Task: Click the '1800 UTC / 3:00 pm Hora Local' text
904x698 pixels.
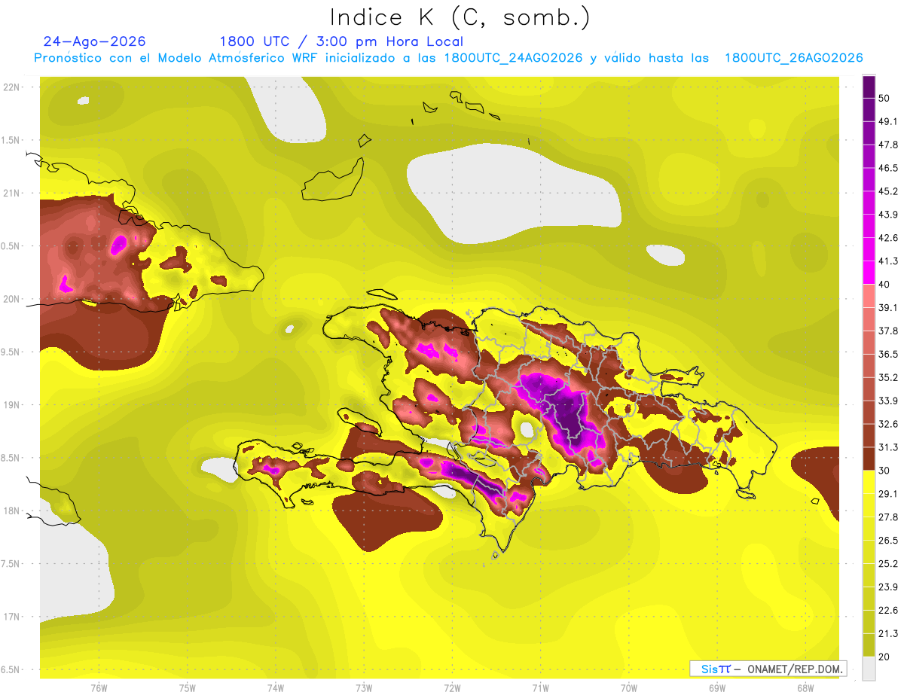Action: pyautogui.click(x=341, y=41)
